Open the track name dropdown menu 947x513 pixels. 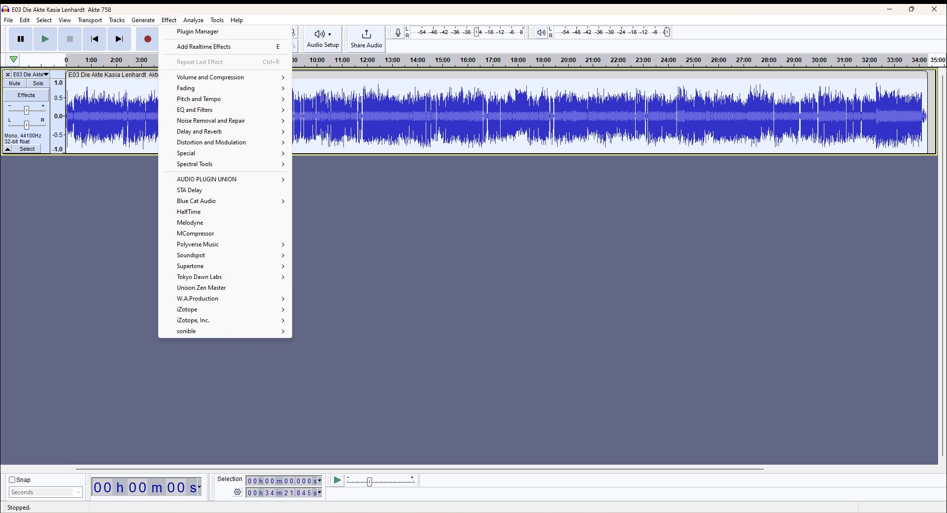[45, 74]
